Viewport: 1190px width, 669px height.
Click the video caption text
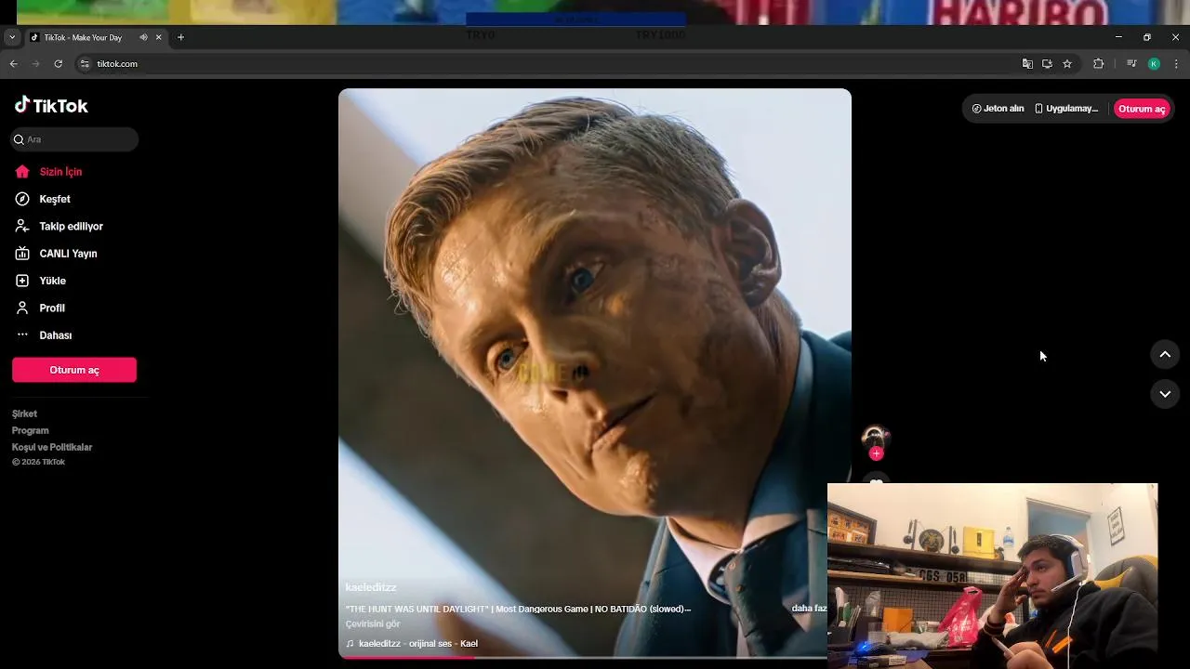click(518, 609)
